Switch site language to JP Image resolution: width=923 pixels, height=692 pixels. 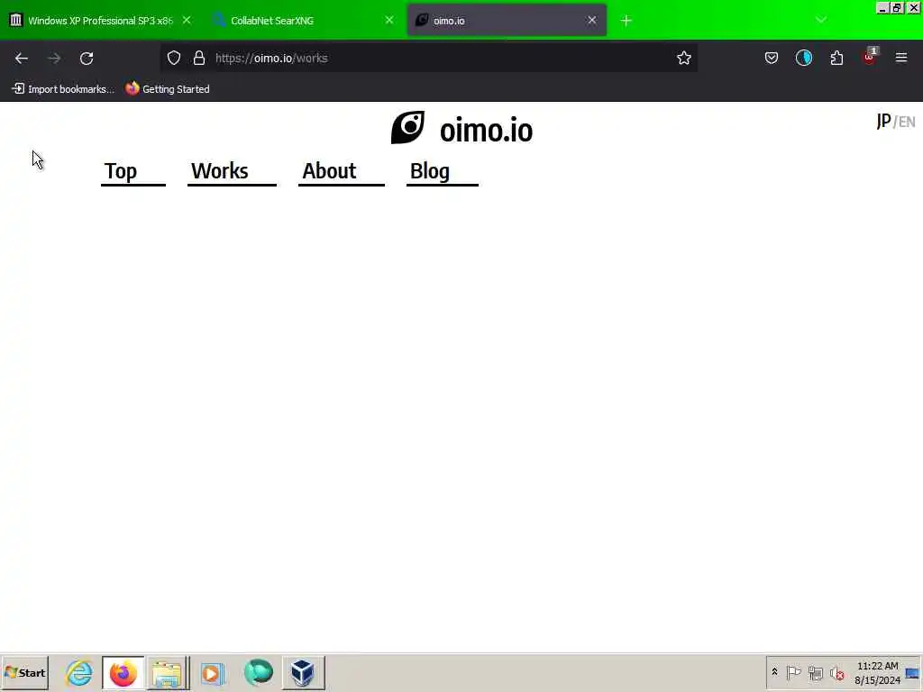click(883, 122)
